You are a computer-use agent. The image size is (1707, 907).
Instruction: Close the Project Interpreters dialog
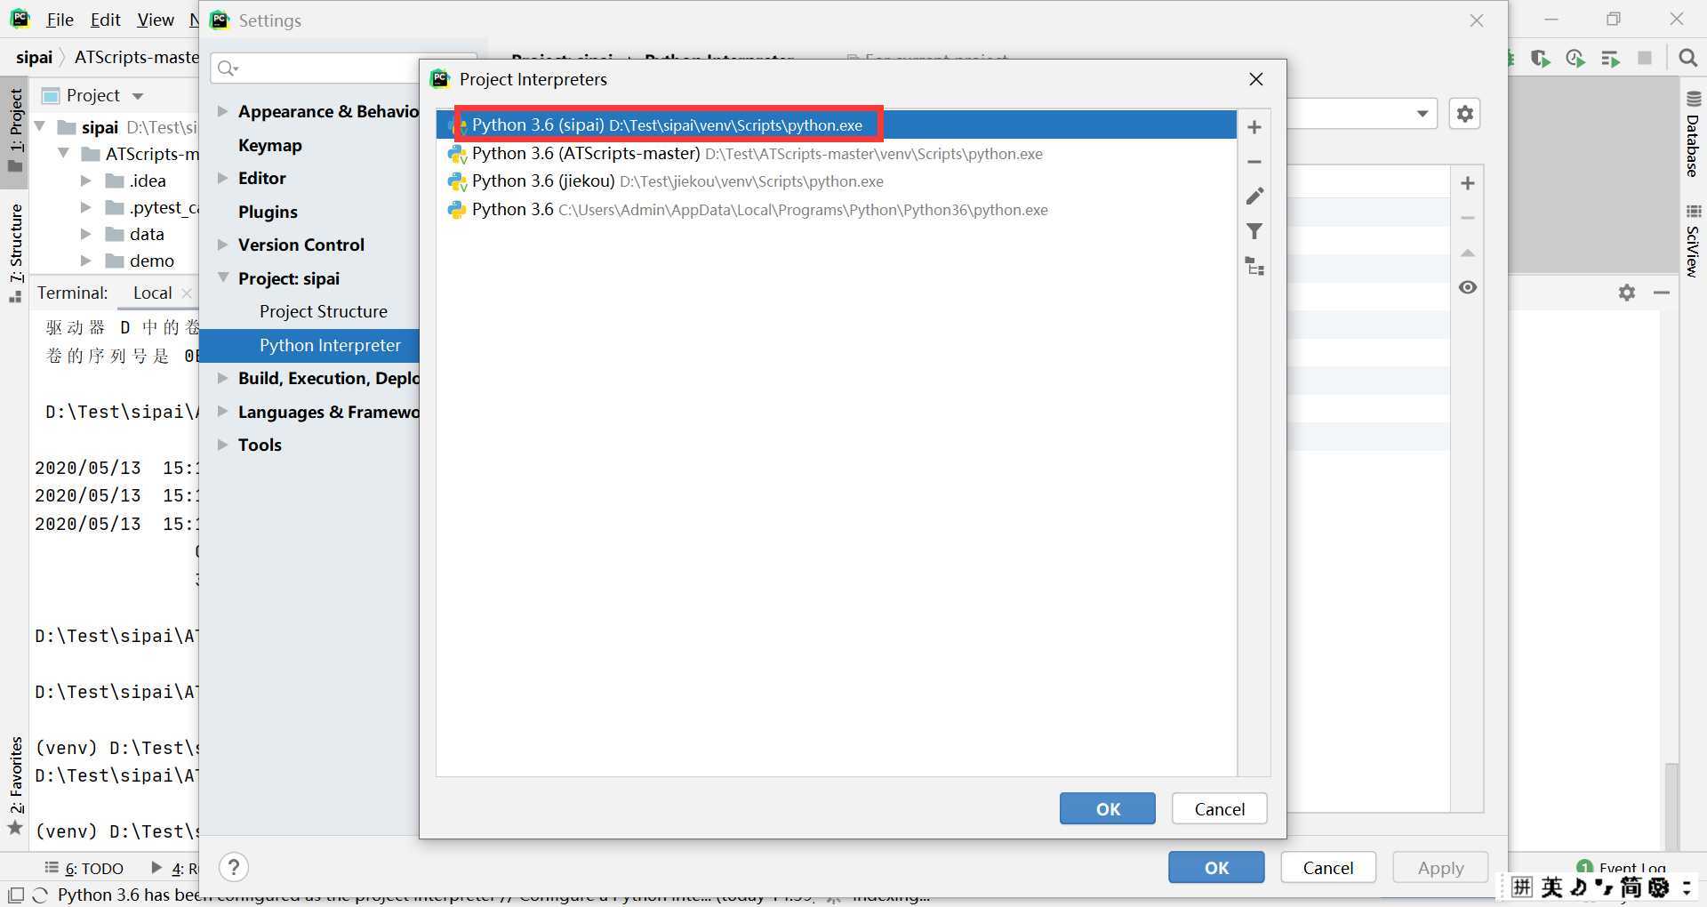point(1256,79)
